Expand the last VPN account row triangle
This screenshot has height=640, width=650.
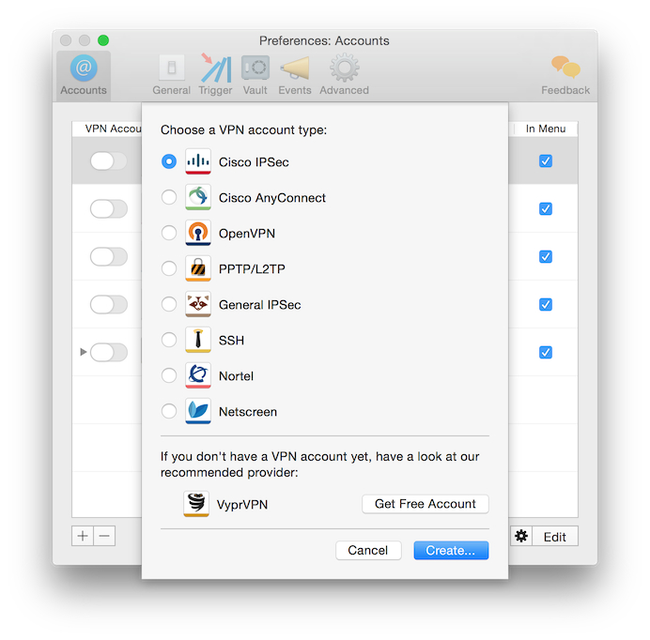(x=84, y=352)
